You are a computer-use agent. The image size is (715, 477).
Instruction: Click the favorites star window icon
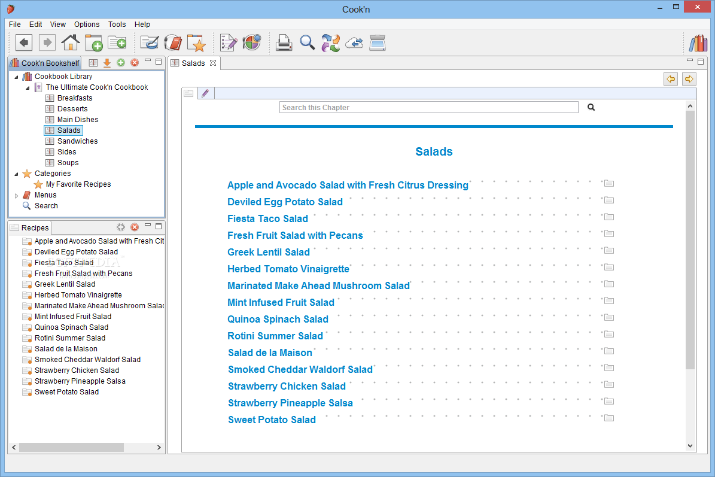tap(196, 43)
